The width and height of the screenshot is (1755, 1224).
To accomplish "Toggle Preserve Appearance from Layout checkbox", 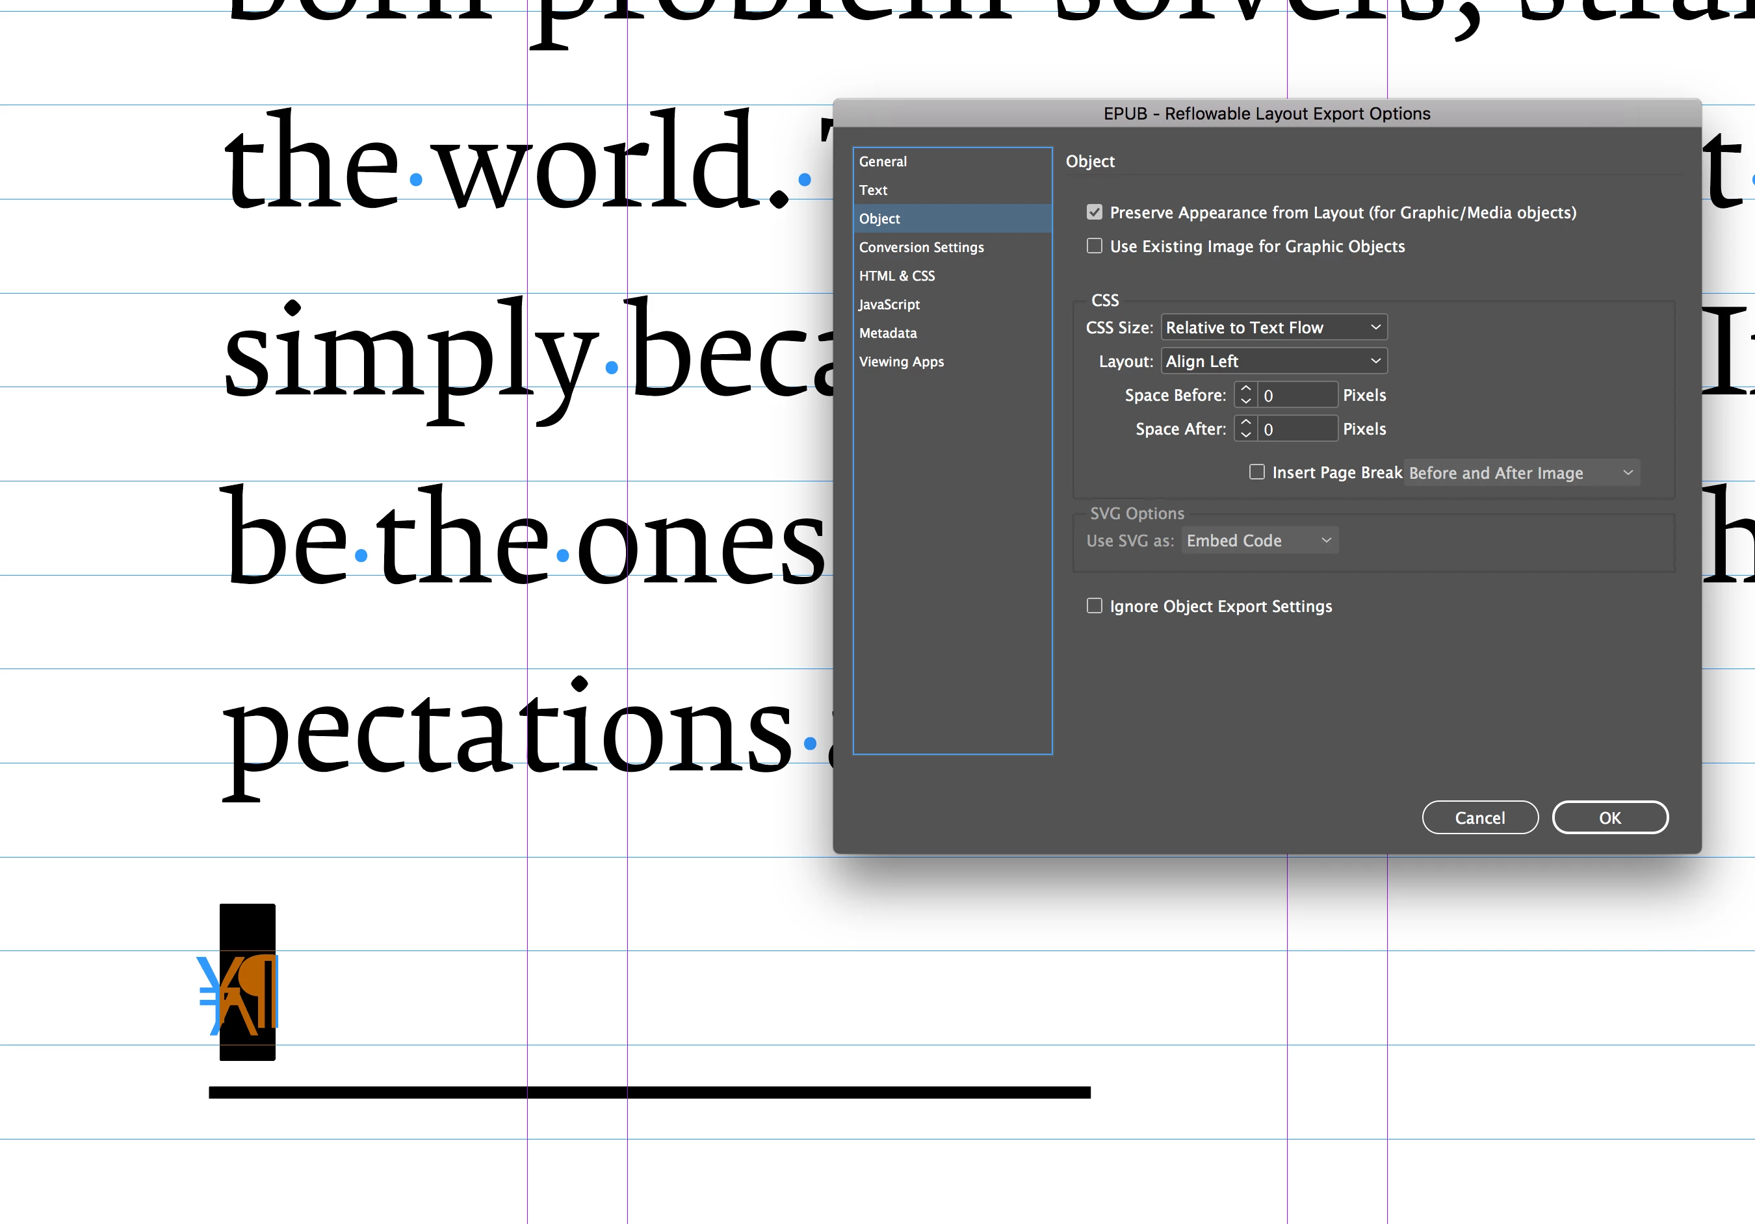I will [1094, 212].
